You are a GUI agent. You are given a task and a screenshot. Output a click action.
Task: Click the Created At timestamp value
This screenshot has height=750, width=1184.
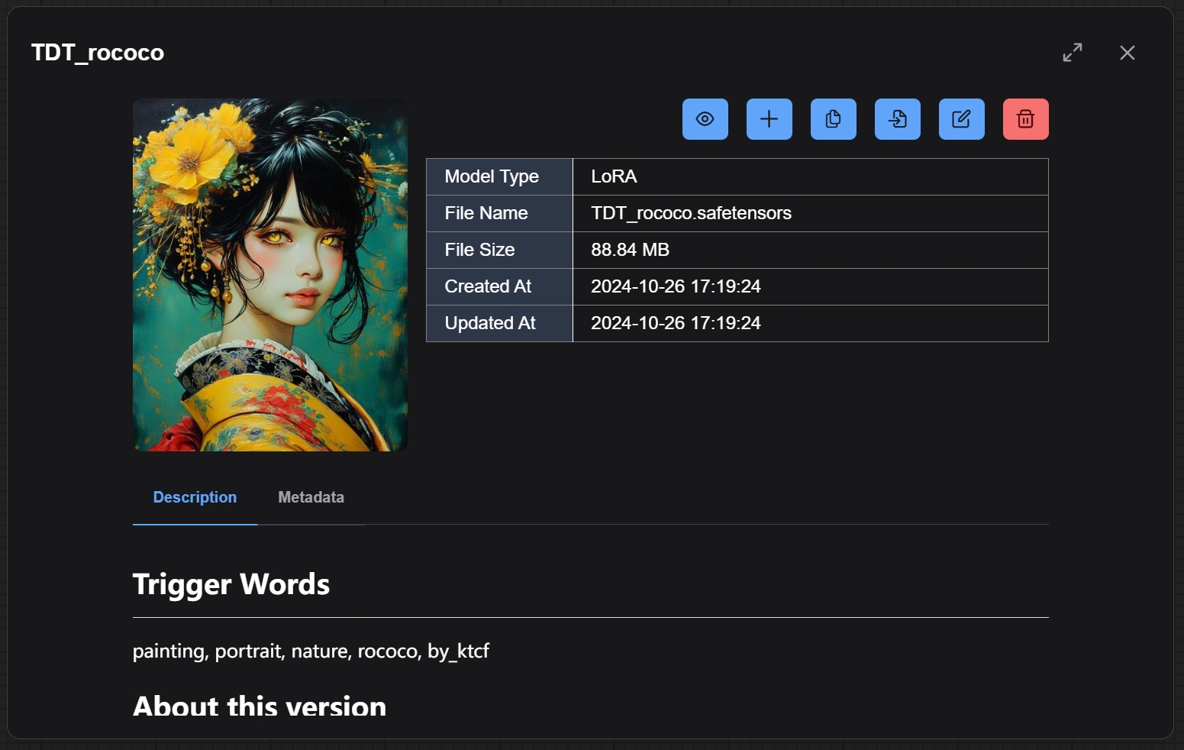point(676,286)
